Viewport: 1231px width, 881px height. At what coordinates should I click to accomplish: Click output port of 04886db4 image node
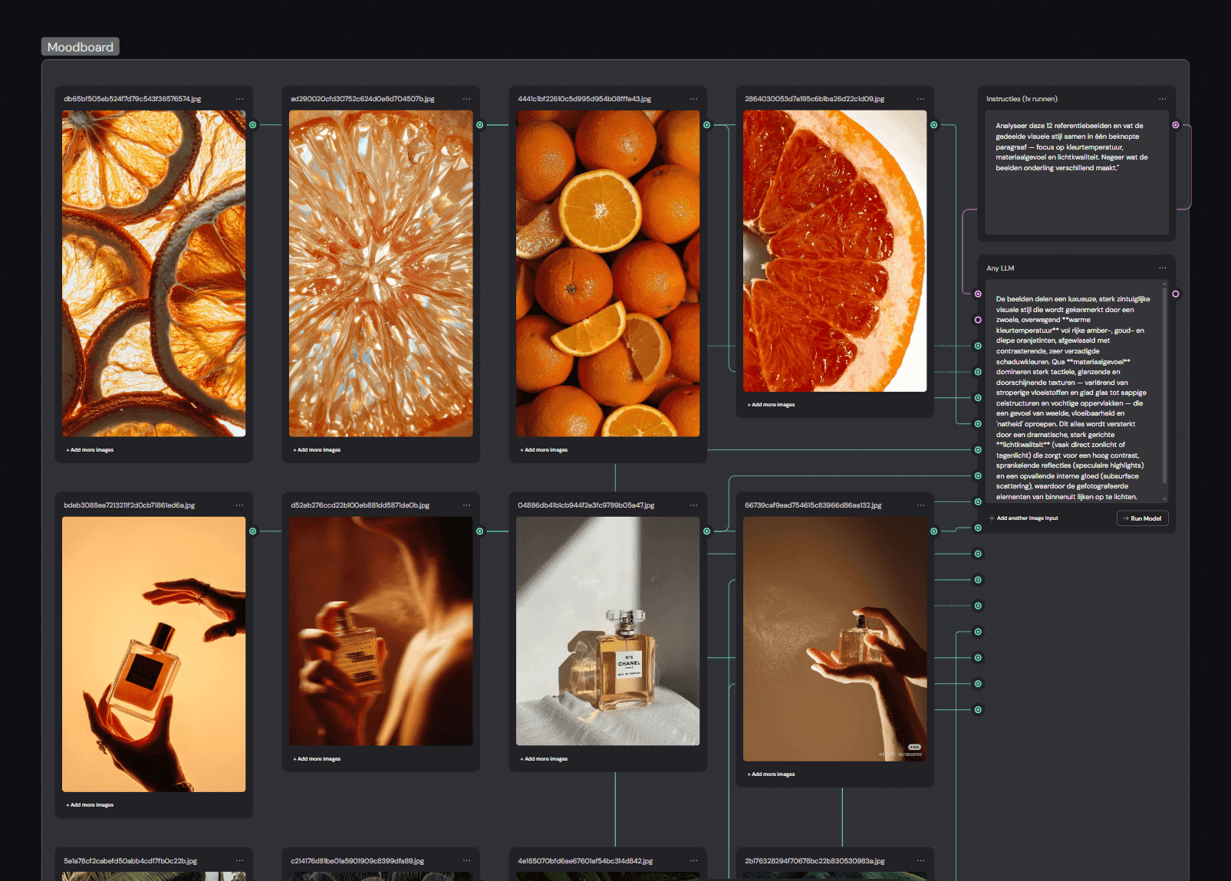click(707, 531)
